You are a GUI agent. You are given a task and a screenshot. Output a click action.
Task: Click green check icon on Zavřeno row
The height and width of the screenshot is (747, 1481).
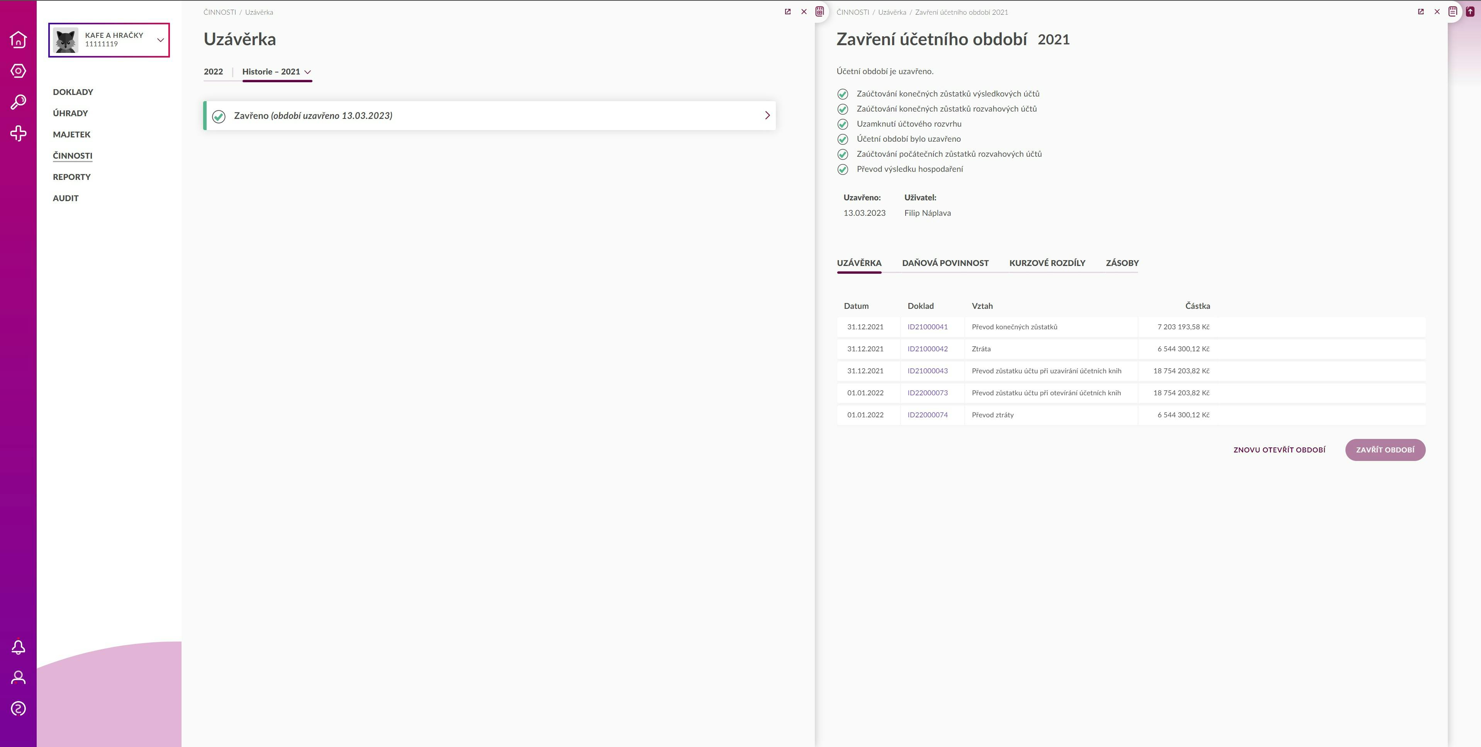coord(219,116)
